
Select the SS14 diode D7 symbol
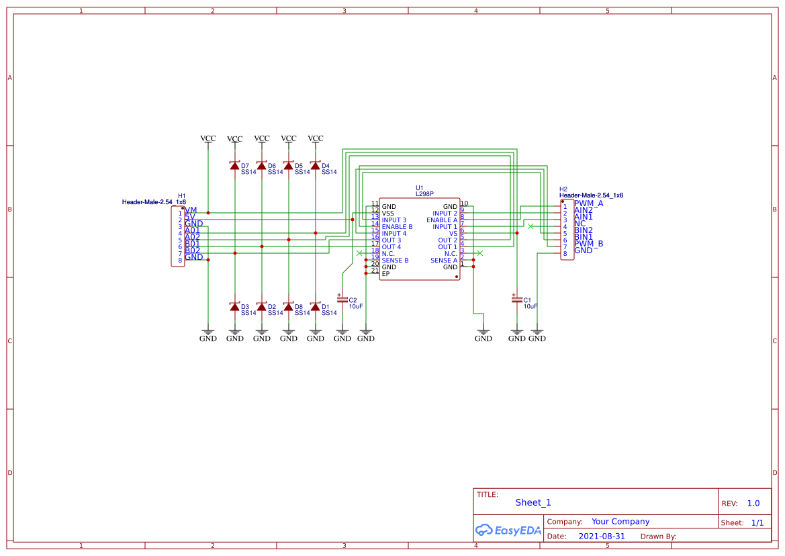click(x=234, y=165)
